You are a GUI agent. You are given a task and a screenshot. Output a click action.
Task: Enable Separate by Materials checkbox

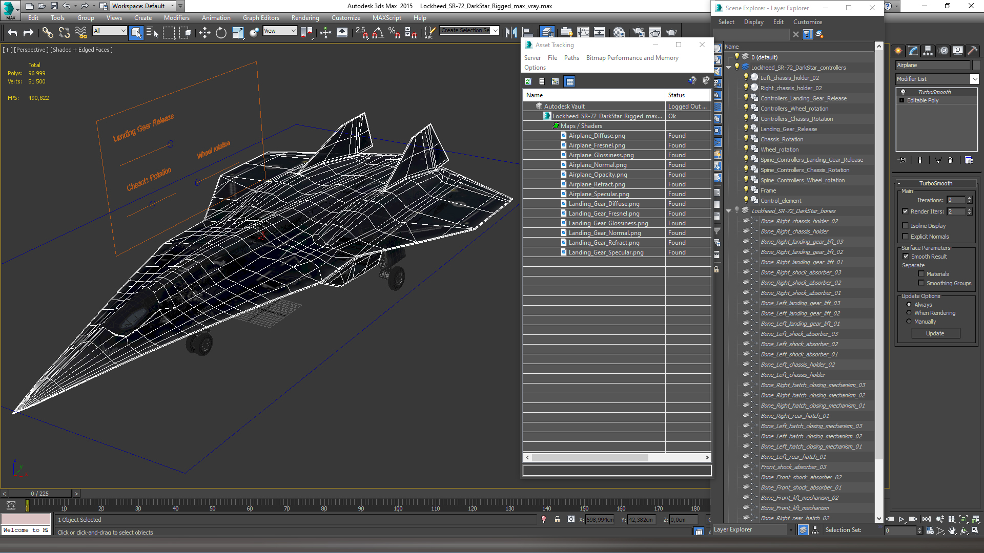(x=921, y=274)
